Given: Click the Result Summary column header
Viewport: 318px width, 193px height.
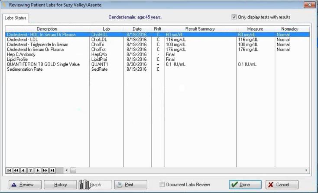Looking at the screenshot, I should (x=200, y=29).
